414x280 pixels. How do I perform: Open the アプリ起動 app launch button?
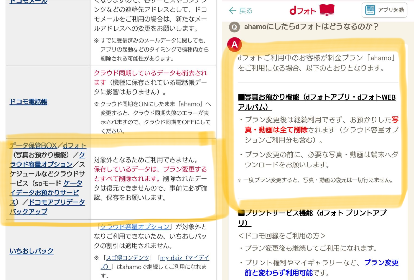pyautogui.click(x=384, y=10)
